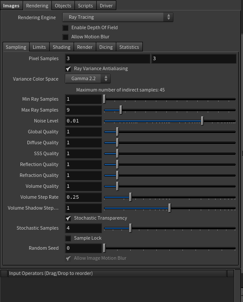Select the Sampling sub-tab
Viewport: 243px width, 302px height.
[16, 47]
